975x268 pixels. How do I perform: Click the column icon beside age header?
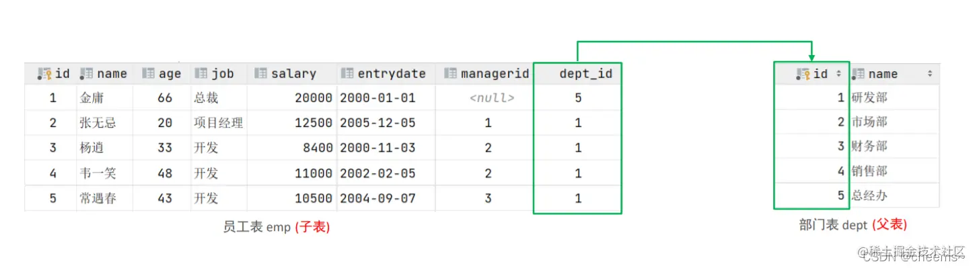[148, 74]
